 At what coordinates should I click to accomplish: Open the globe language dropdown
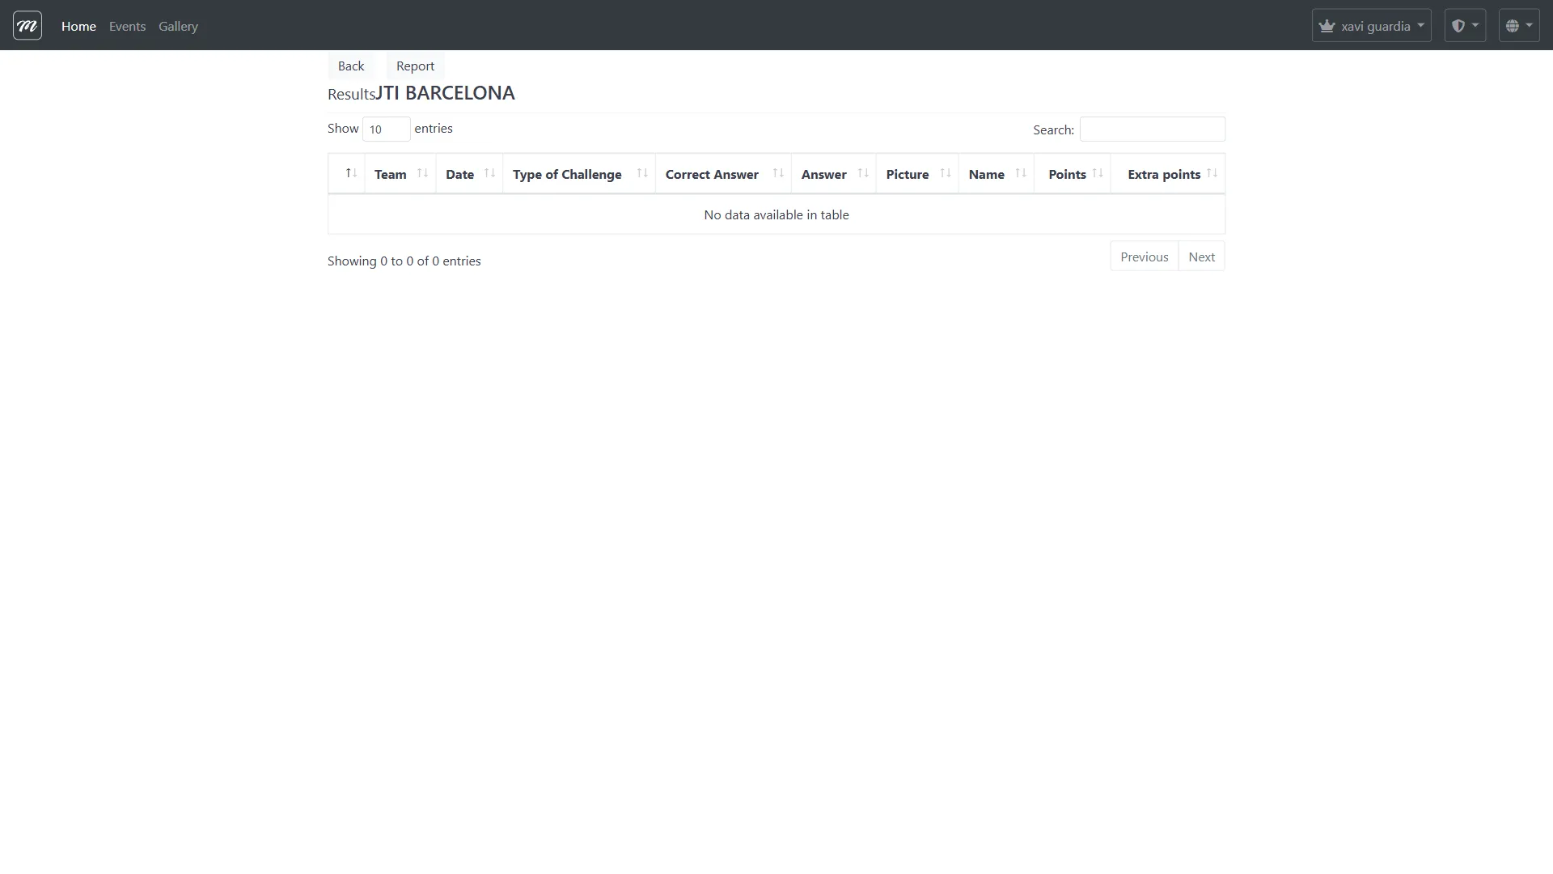click(1518, 26)
